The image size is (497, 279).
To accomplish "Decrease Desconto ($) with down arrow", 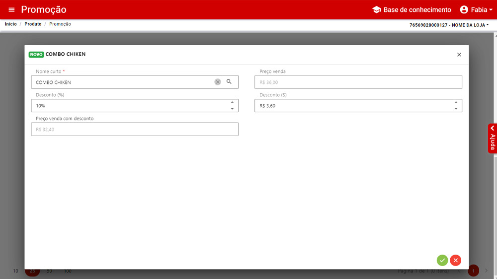I will pyautogui.click(x=456, y=109).
